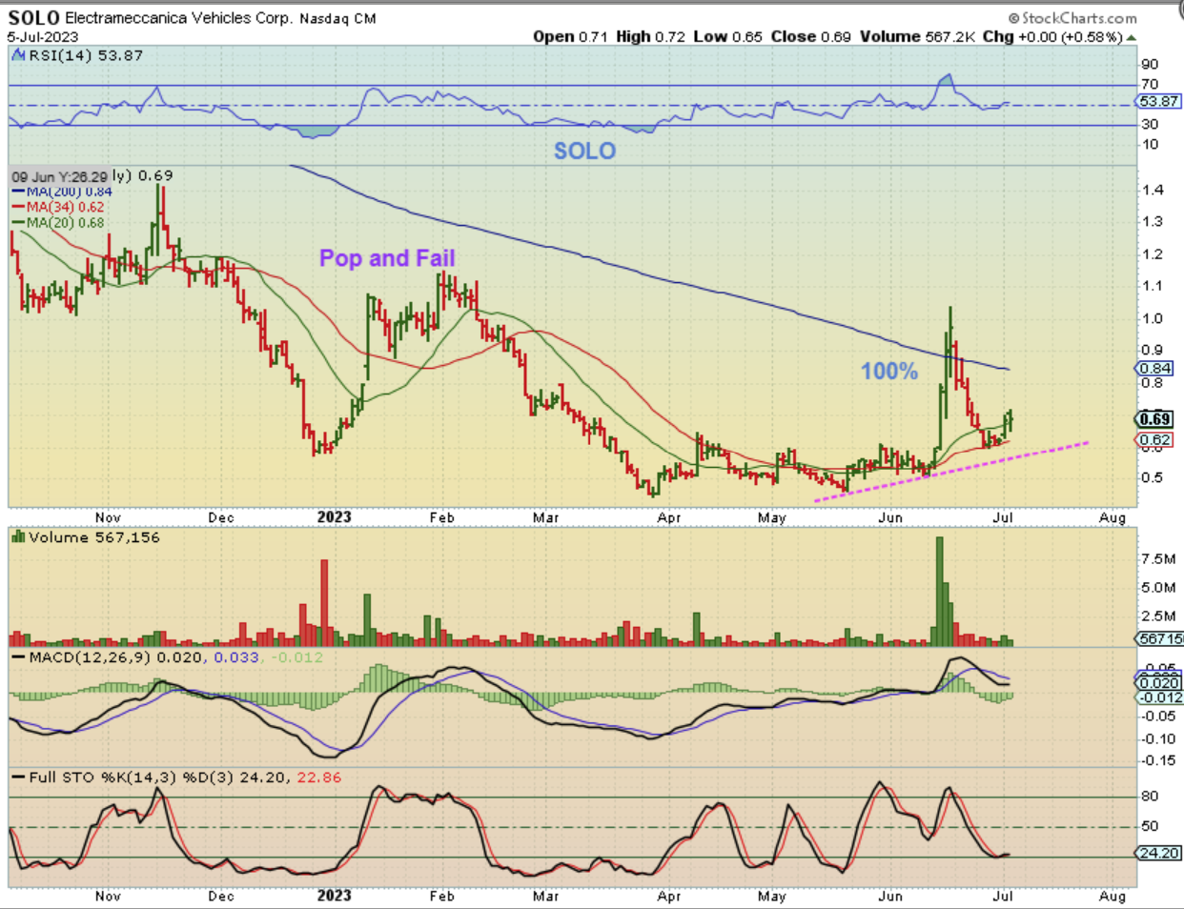
Task: Click the 567156 volume value tag
Action: (1160, 639)
